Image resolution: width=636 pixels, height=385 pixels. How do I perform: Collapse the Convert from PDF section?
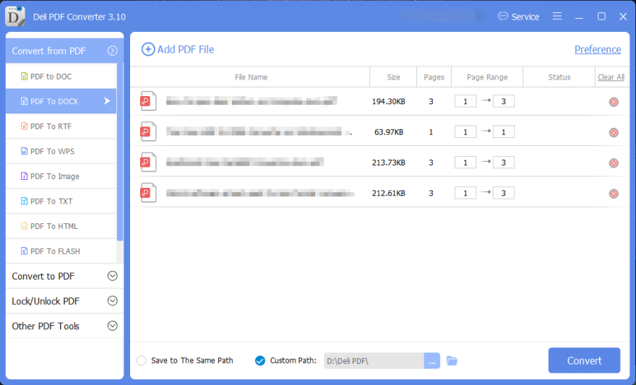click(112, 51)
